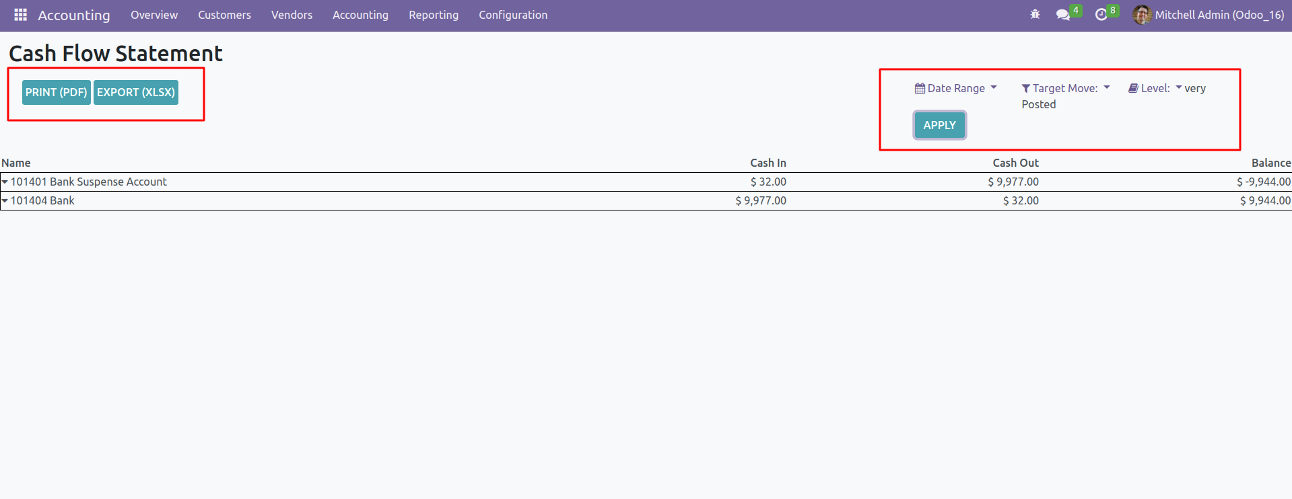
Task: Click the Date Range calendar icon
Action: (920, 88)
